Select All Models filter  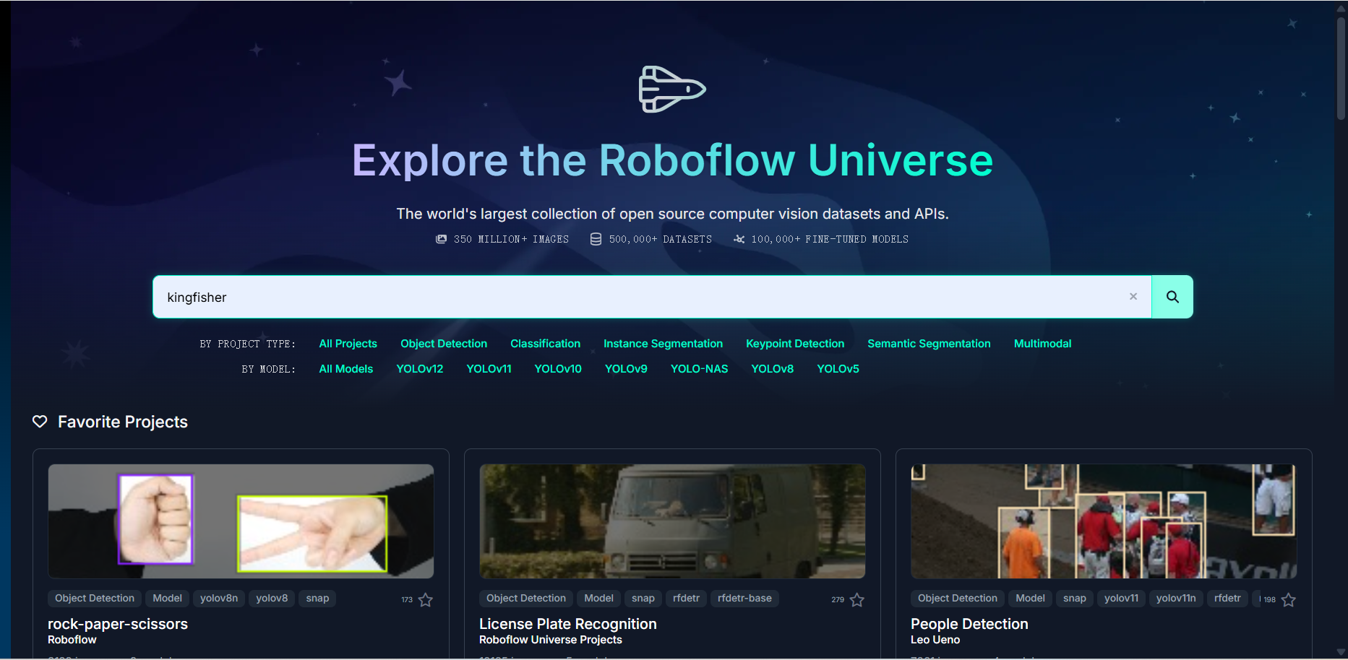pos(346,369)
